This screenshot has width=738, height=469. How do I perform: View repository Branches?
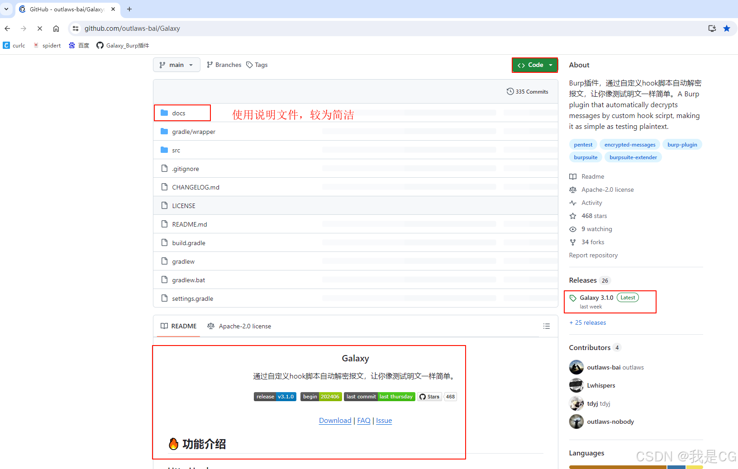pos(224,65)
